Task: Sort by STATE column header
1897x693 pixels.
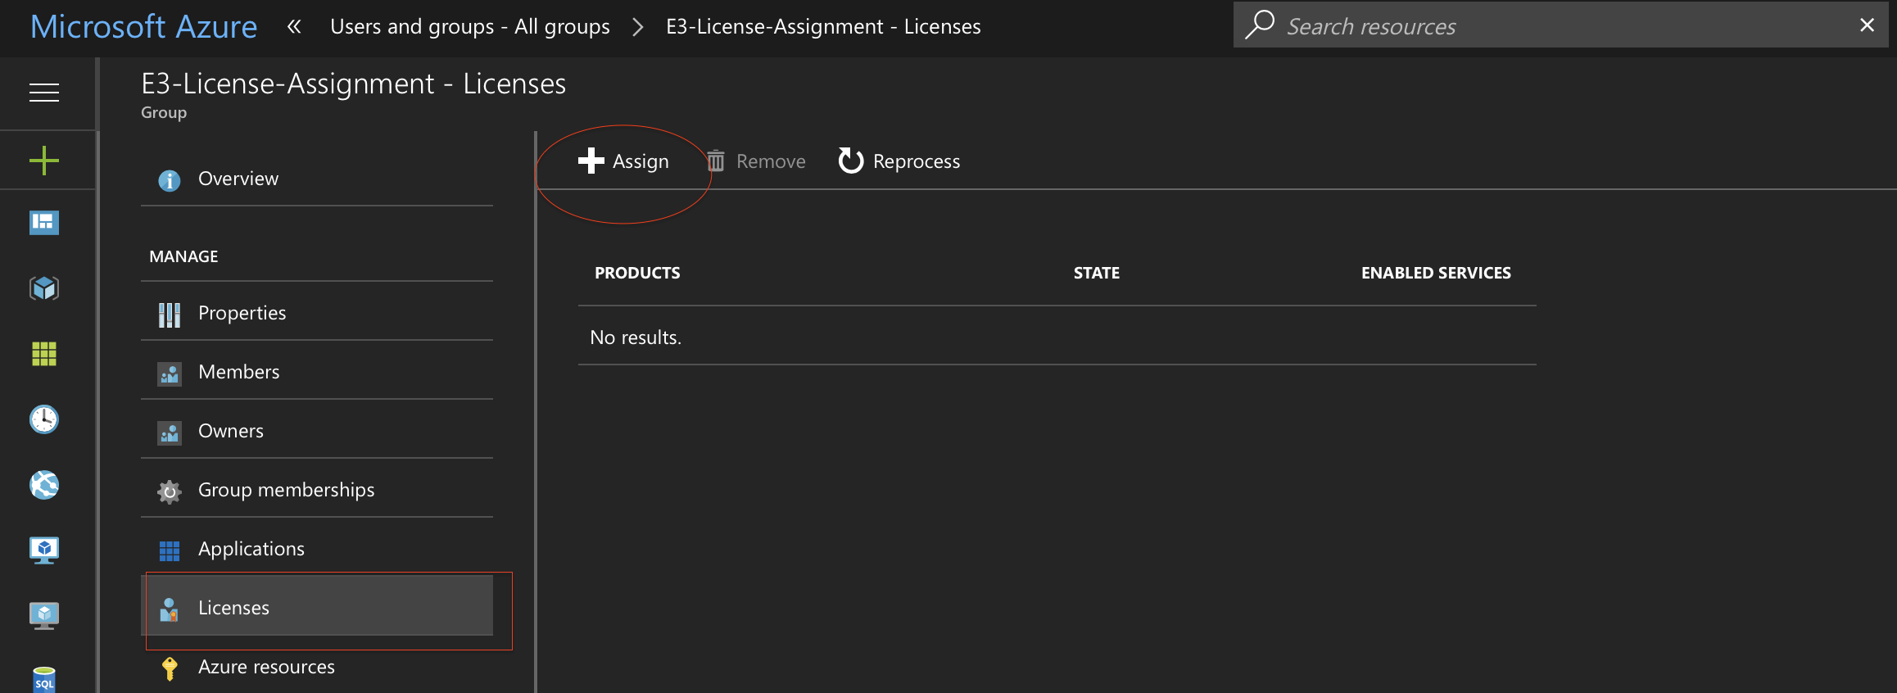Action: click(1097, 273)
